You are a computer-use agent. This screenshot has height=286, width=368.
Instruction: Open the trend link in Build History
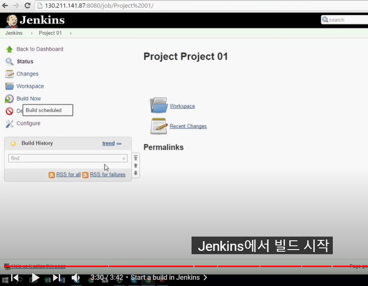tap(109, 143)
